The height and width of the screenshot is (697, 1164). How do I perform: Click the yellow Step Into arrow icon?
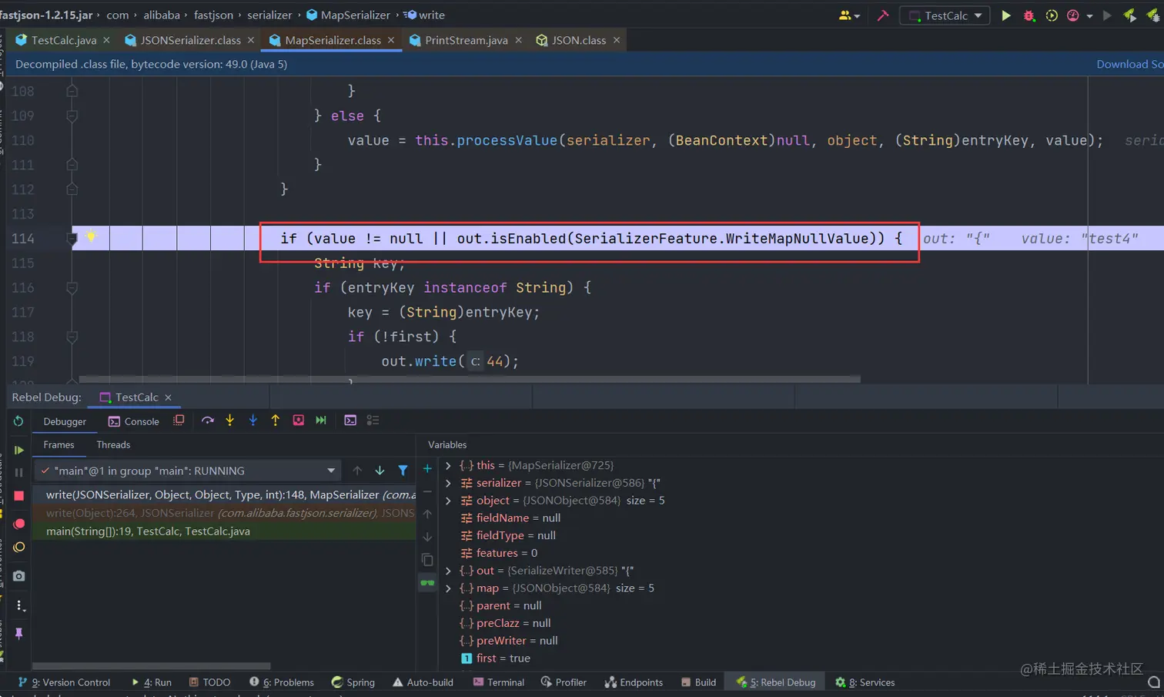point(229,421)
